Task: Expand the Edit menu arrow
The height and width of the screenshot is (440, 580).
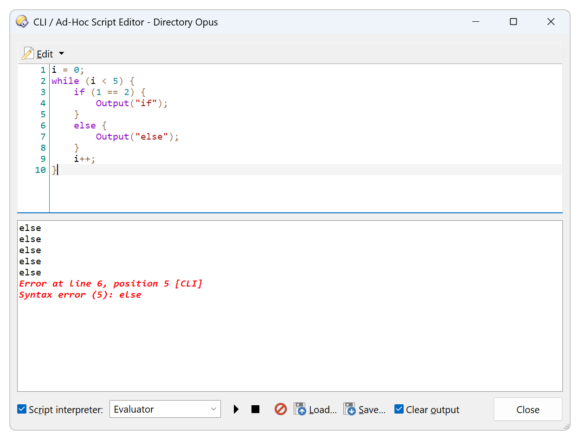Action: click(62, 54)
